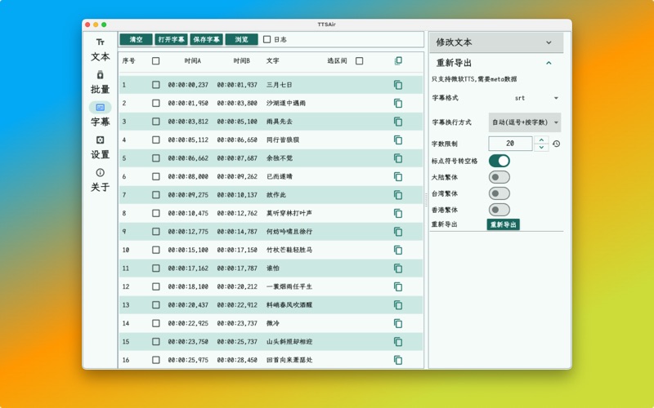This screenshot has height=408, width=654.
Task: Copy row 14 微冷 text
Action: click(x=398, y=323)
